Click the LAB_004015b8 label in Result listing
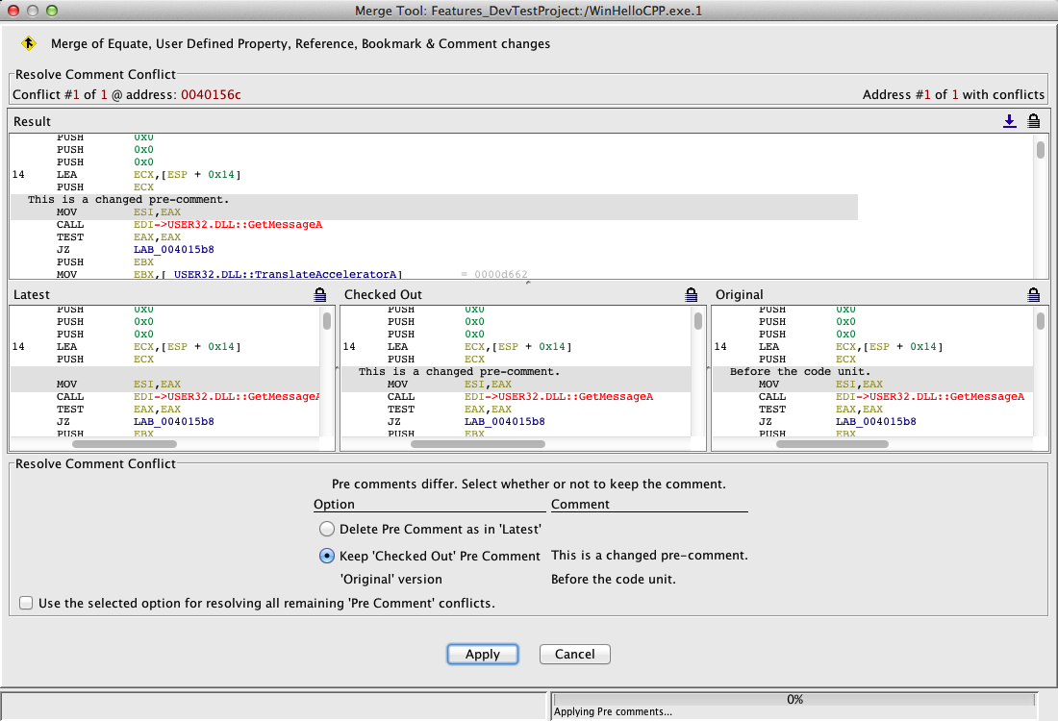 click(173, 249)
